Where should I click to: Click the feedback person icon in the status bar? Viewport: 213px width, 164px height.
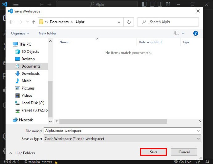click(198, 162)
